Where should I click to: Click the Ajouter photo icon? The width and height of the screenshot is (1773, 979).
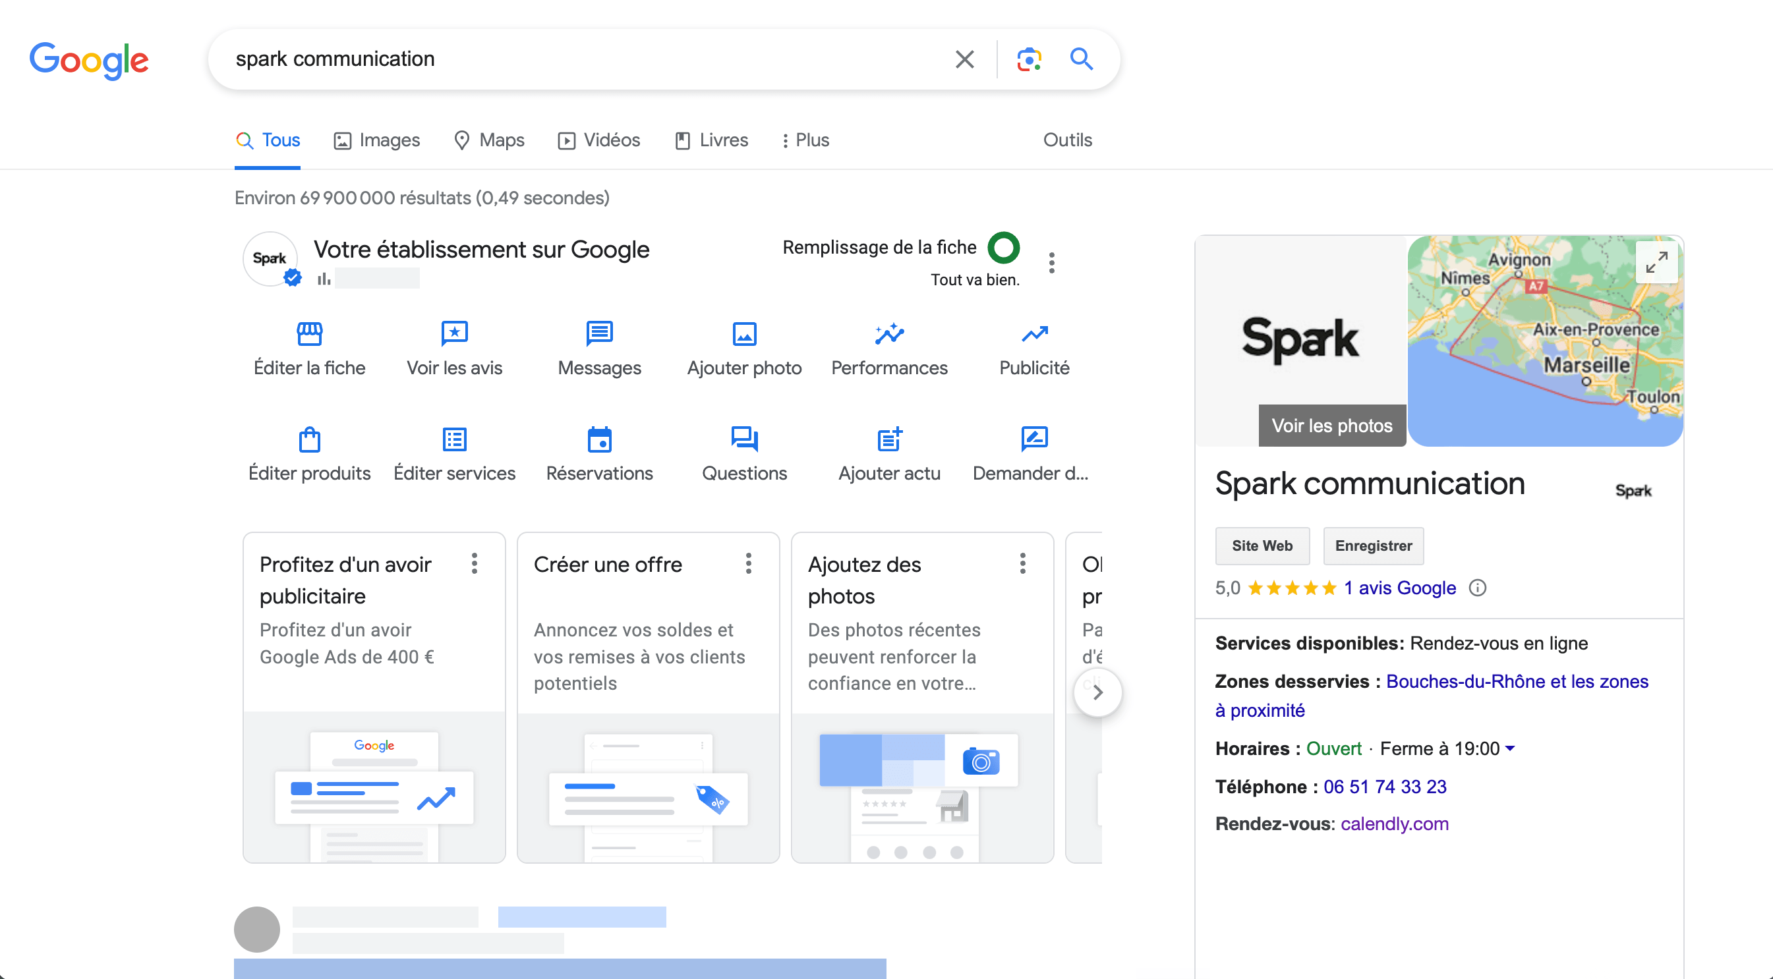click(745, 333)
